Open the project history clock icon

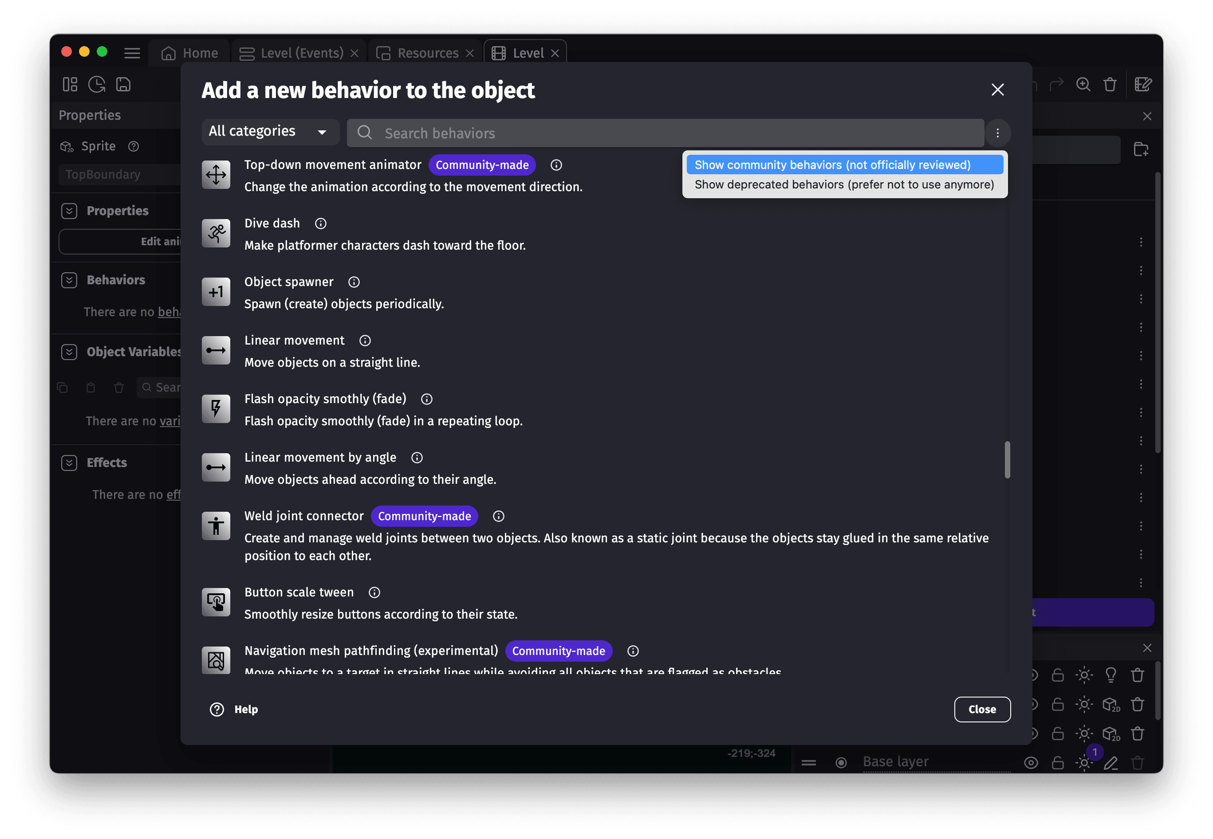(x=97, y=84)
